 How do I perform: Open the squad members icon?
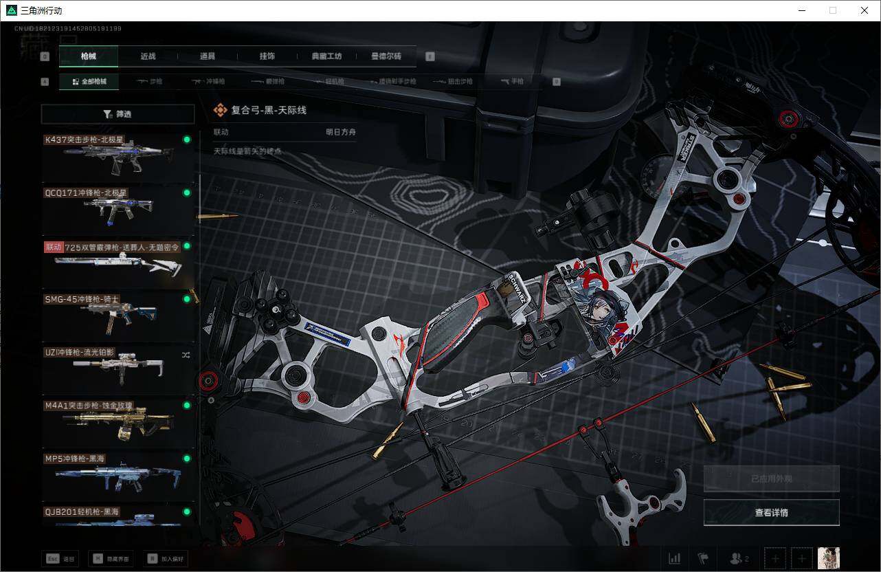739,558
